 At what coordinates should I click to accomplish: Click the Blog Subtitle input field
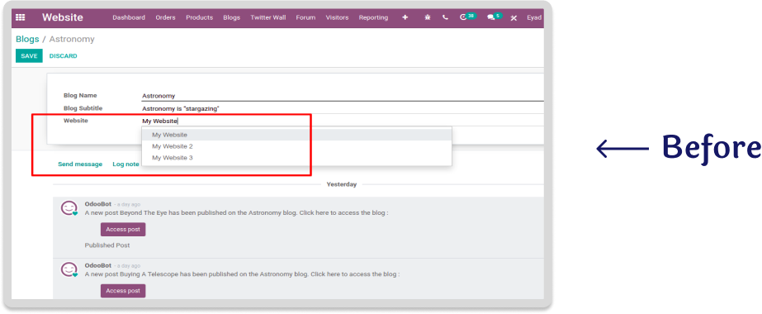pos(343,108)
